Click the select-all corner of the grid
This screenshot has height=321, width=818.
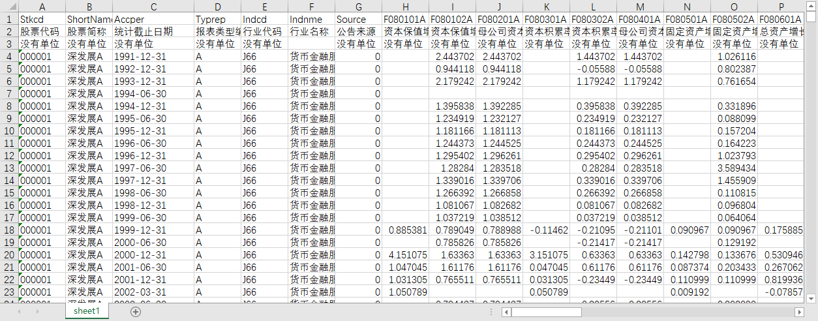(x=9, y=7)
